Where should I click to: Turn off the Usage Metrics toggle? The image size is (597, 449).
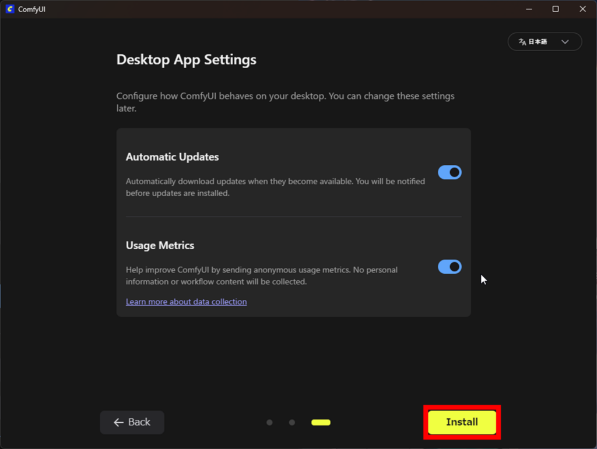(449, 267)
